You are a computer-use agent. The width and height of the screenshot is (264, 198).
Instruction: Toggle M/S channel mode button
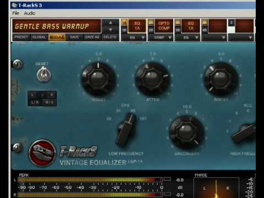[x=49, y=102]
